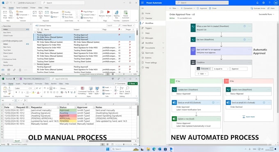Toggle the Excel AutoSave switch
Screen dimensions: 279x152
(16, 79)
